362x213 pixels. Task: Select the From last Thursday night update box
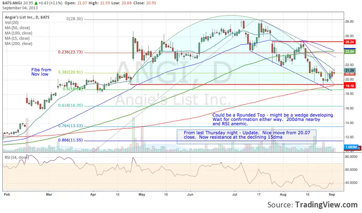tap(247, 137)
